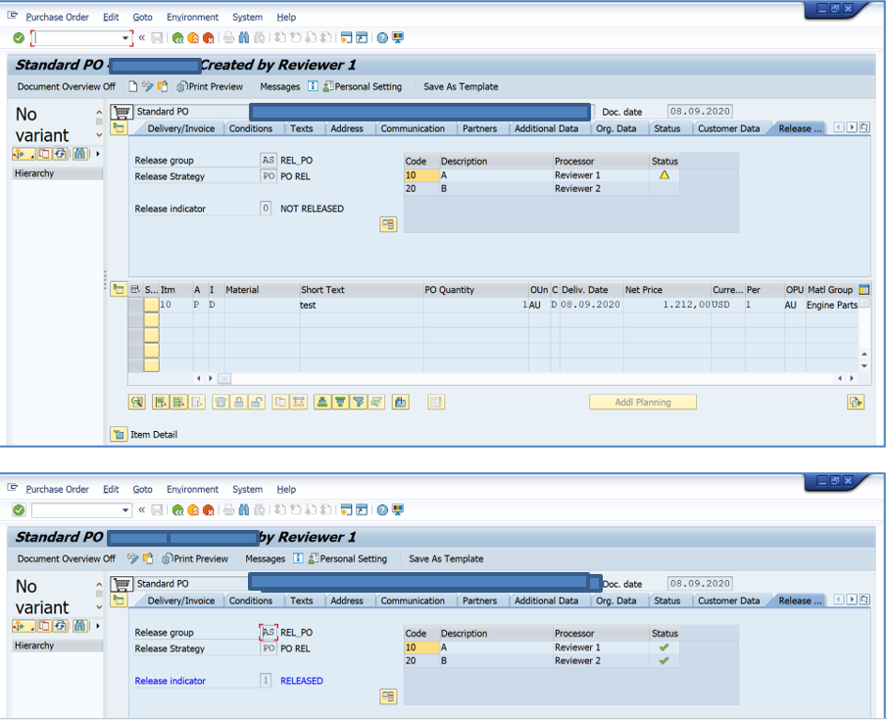The image size is (887, 720).
Task: Click the binoculars Find icon in the NOT RELEASED window
Action: 244,38
